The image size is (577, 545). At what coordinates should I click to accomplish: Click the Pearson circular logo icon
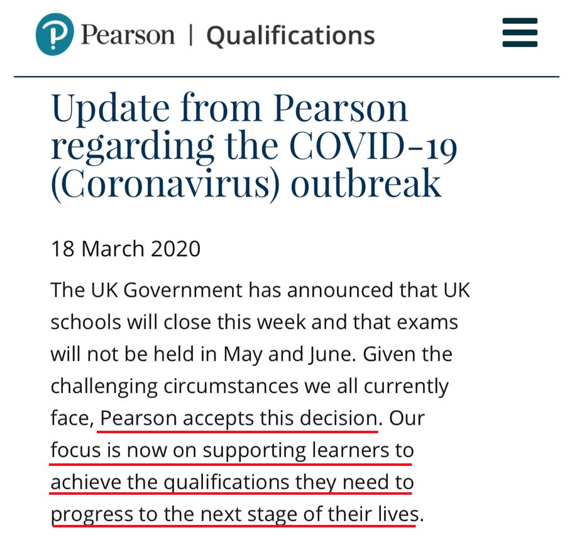(x=55, y=34)
